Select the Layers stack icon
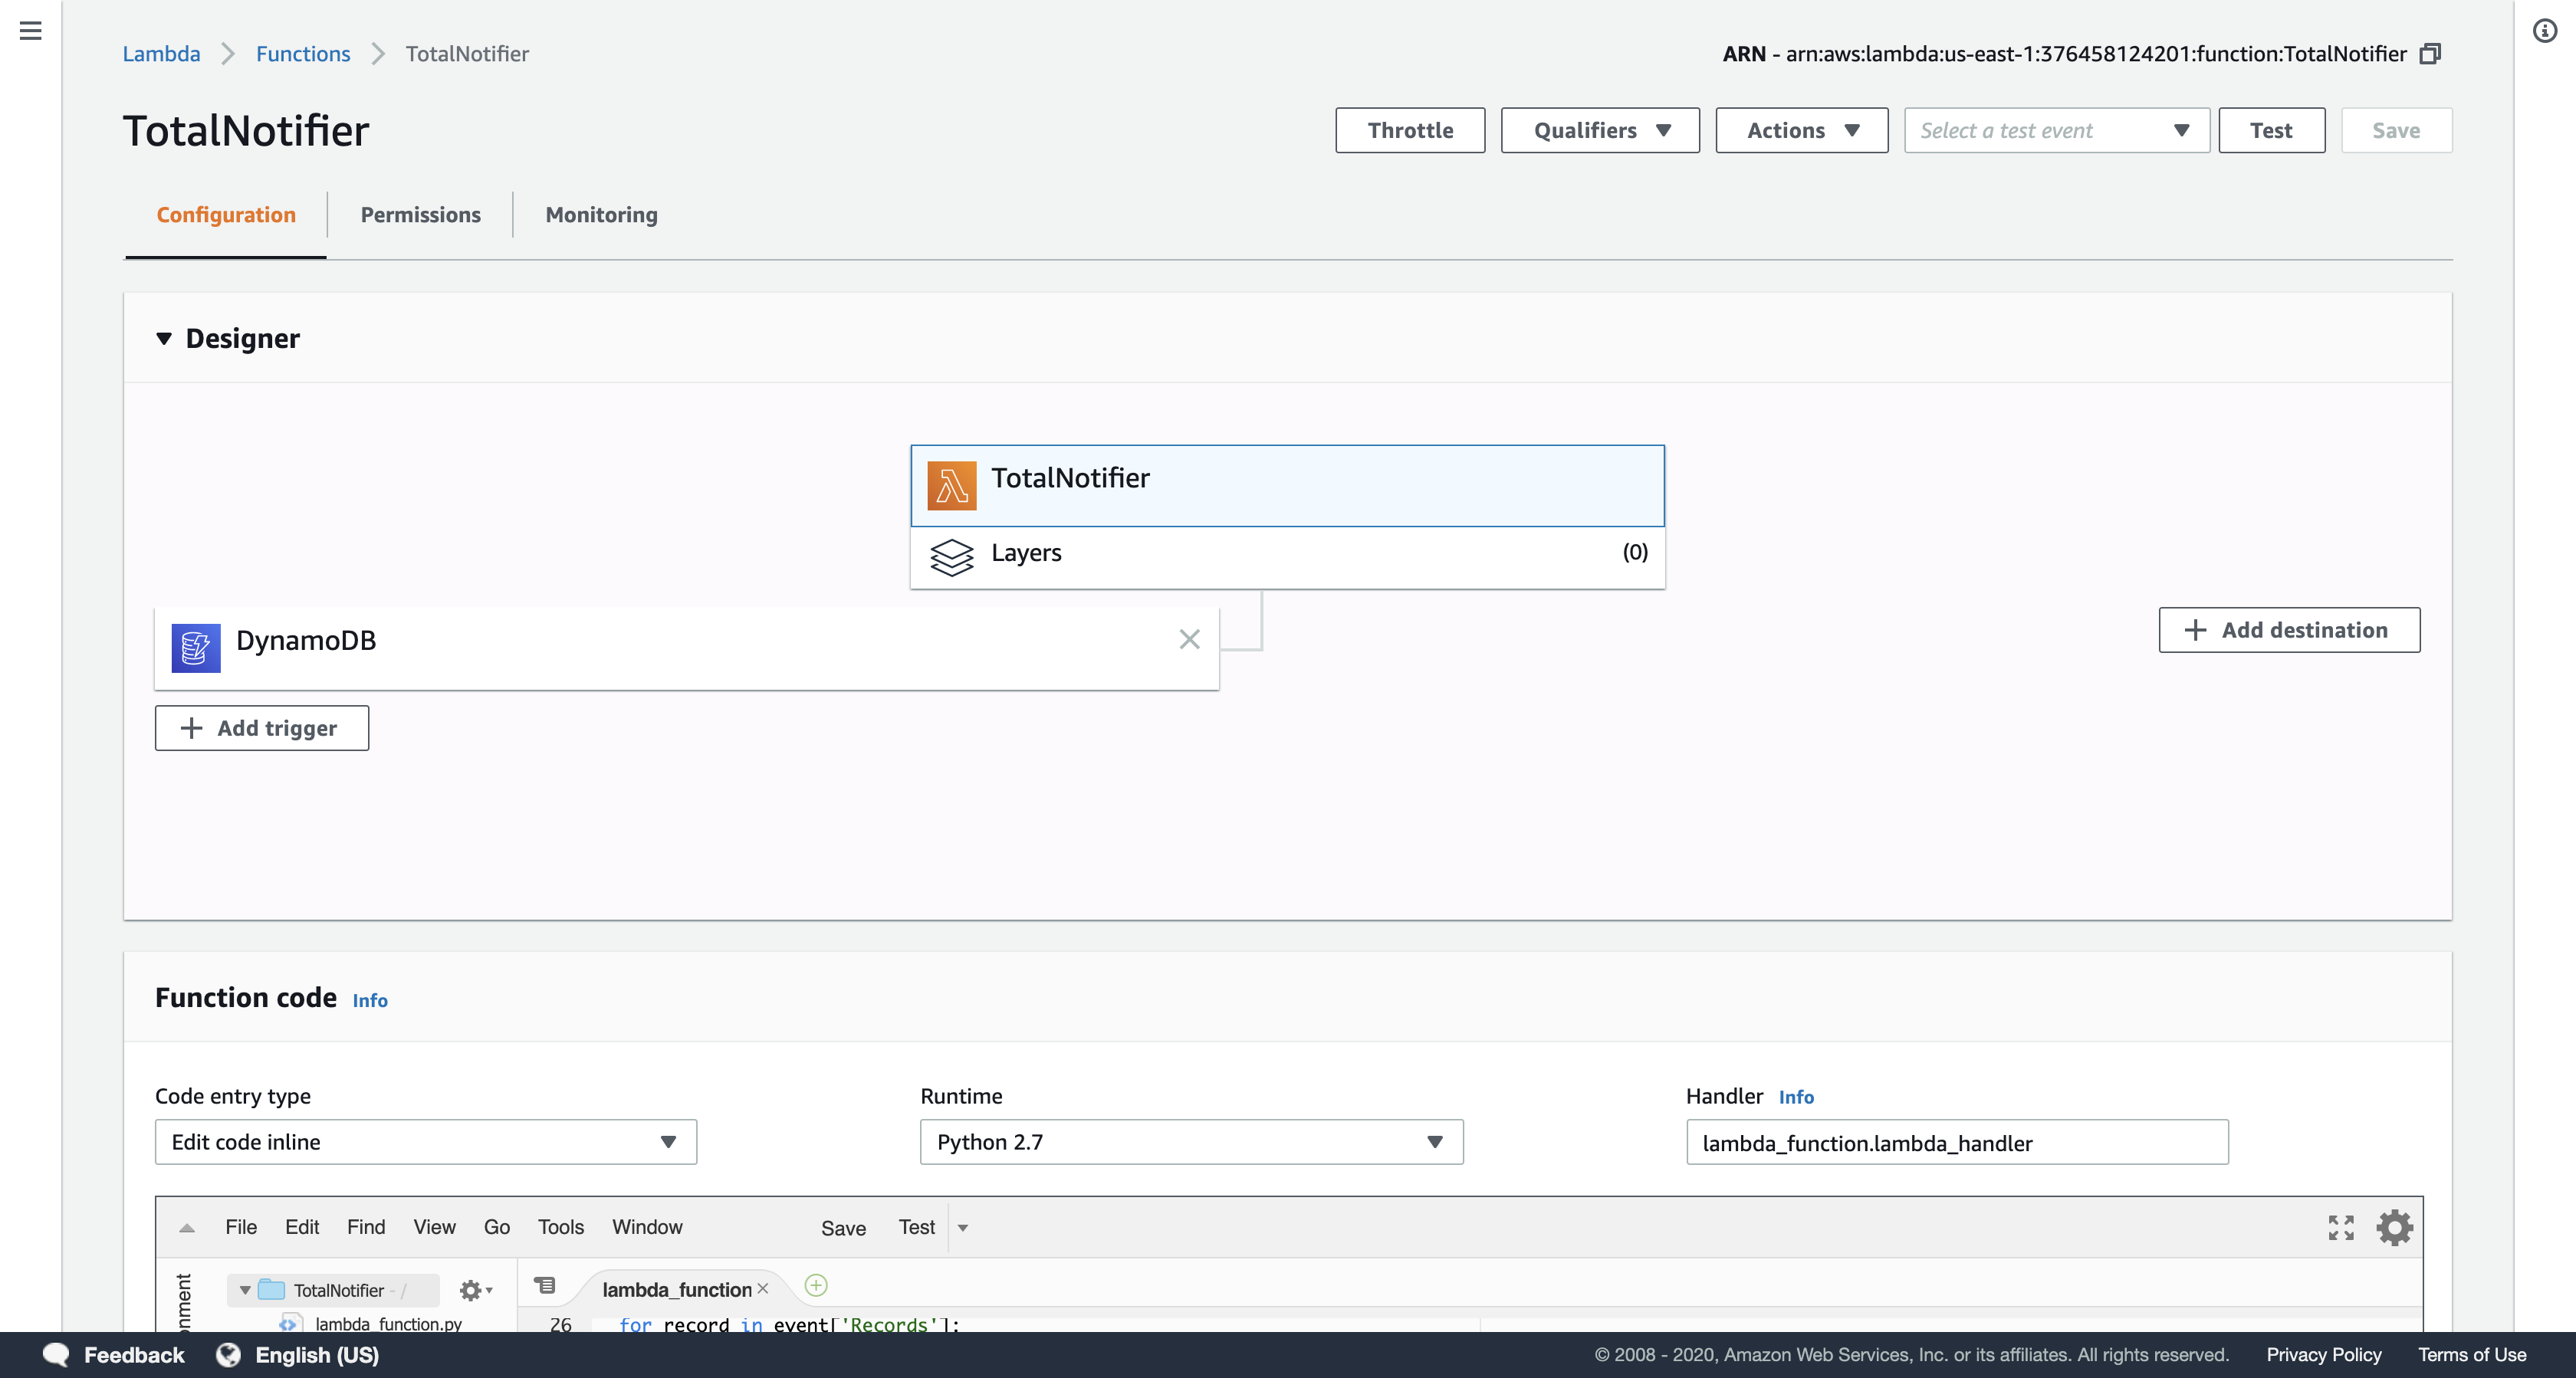The height and width of the screenshot is (1378, 2576). click(951, 557)
